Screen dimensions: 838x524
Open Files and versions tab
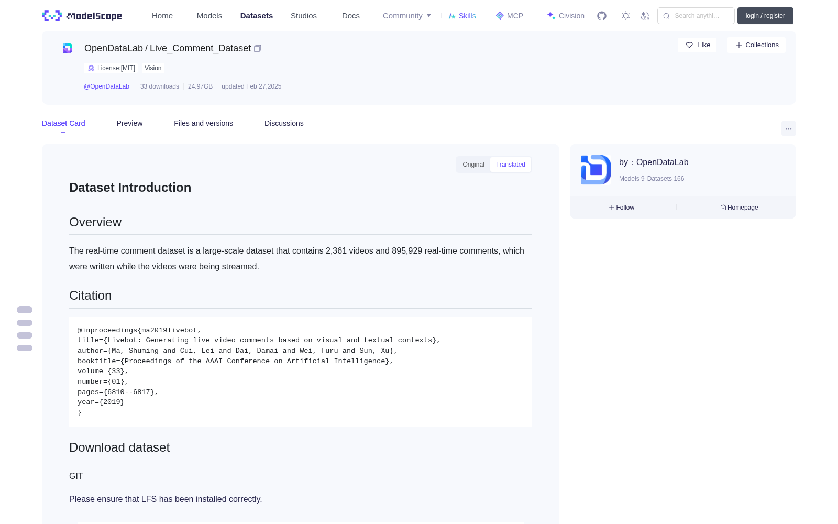(203, 123)
